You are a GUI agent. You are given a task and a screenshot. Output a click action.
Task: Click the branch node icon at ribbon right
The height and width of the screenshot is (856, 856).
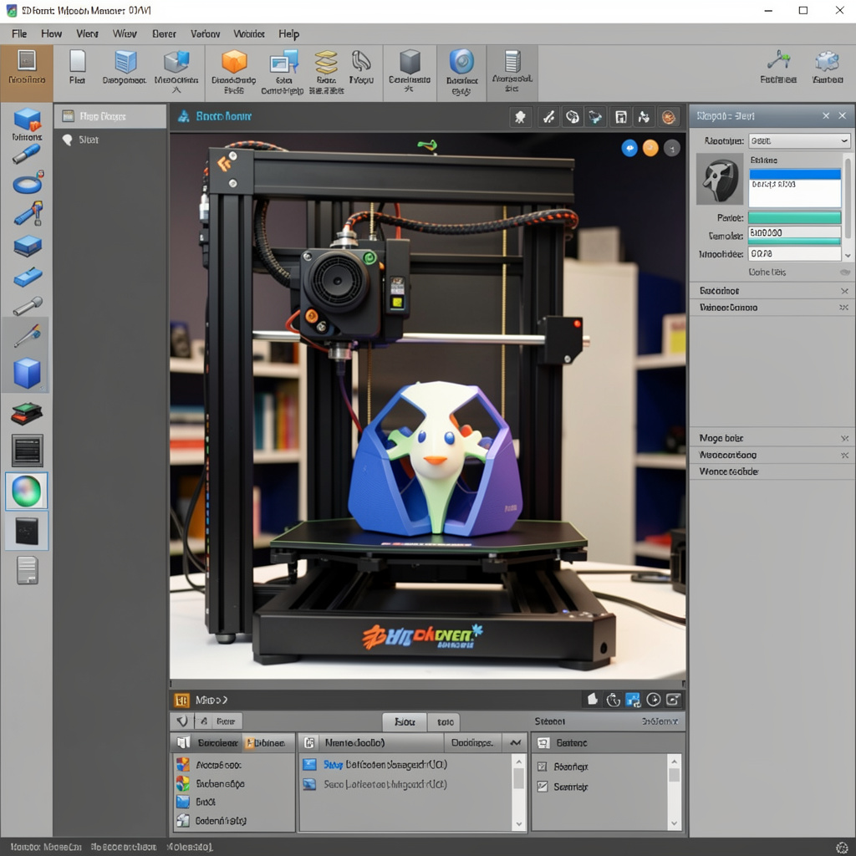click(x=778, y=60)
